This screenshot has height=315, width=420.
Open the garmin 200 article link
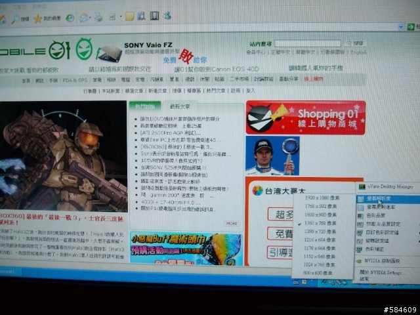pyautogui.click(x=177, y=196)
